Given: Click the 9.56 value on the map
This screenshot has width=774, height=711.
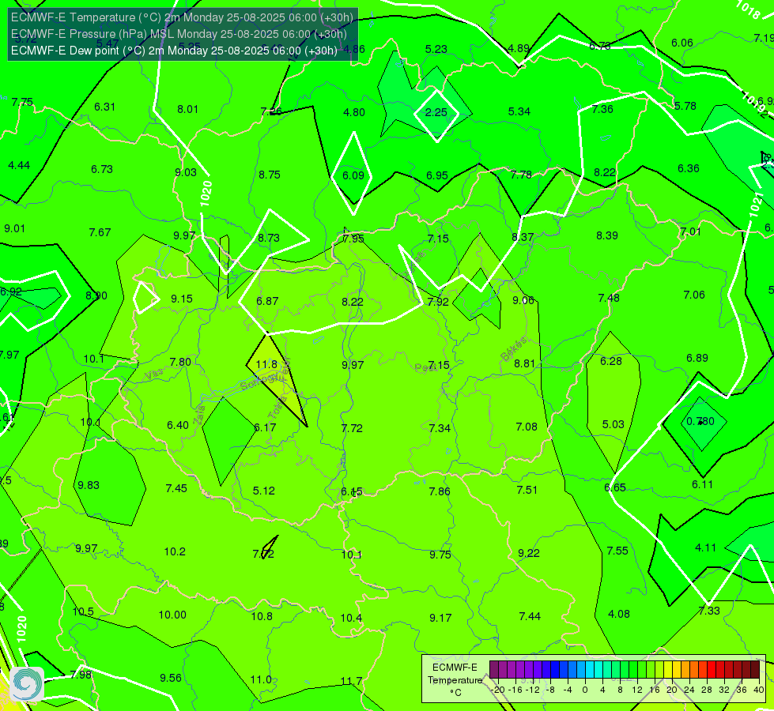Looking at the screenshot, I should coord(170,678).
